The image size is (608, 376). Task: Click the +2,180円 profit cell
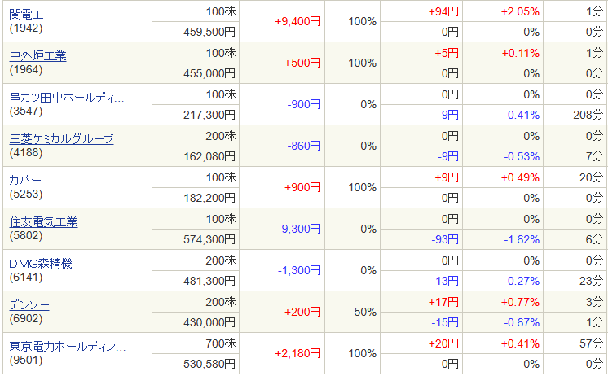(299, 353)
